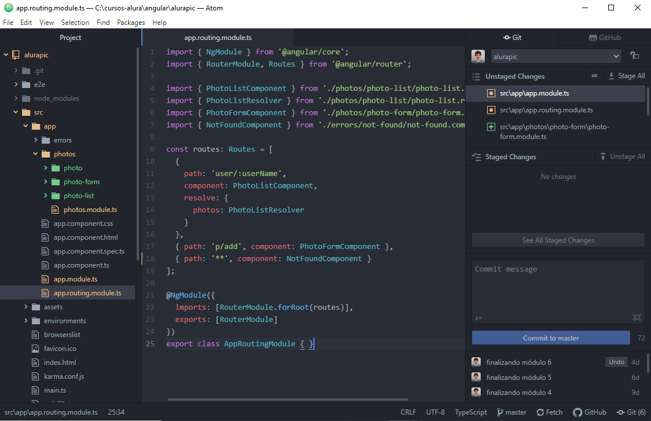Click the added icon for photo-form.module.ts
Screen dimensions: 651x421
coord(491,127)
